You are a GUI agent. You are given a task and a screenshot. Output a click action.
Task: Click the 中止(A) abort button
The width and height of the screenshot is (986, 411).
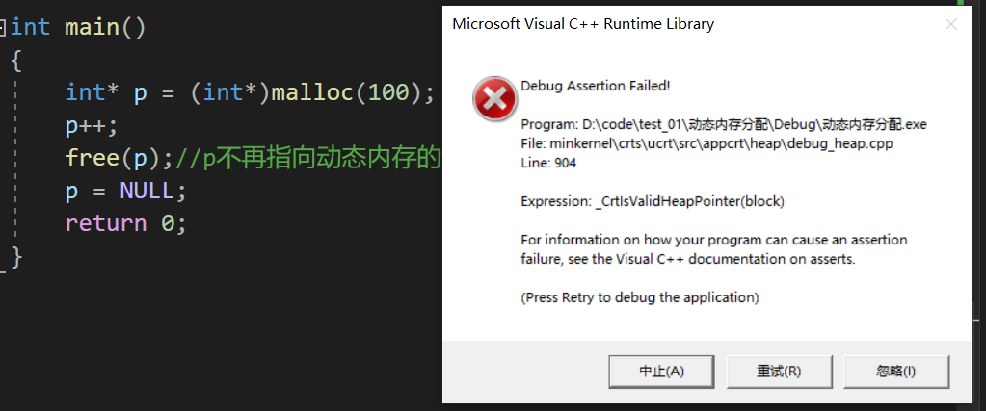click(x=661, y=371)
